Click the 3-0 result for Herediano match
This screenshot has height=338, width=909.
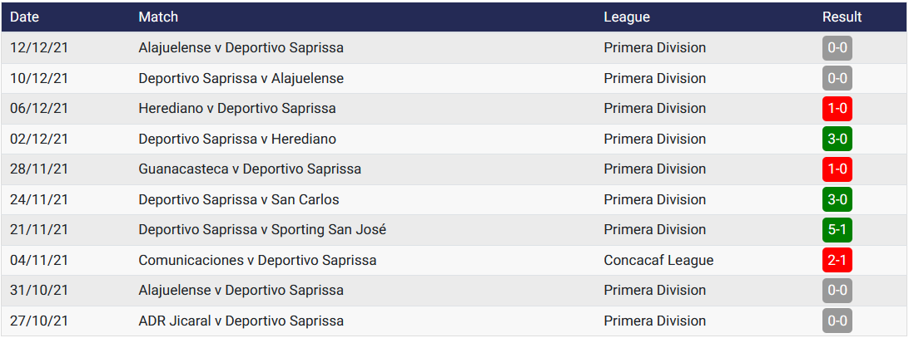(837, 139)
